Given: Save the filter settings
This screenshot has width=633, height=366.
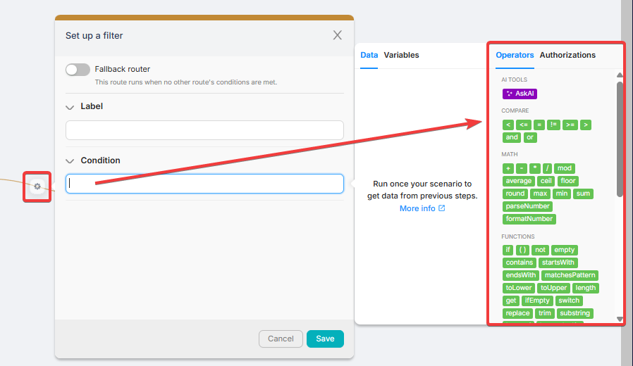Looking at the screenshot, I should coord(325,339).
